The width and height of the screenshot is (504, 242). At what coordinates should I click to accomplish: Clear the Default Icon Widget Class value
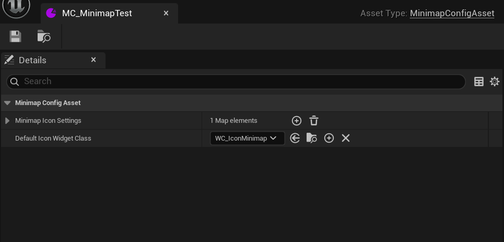pos(345,138)
